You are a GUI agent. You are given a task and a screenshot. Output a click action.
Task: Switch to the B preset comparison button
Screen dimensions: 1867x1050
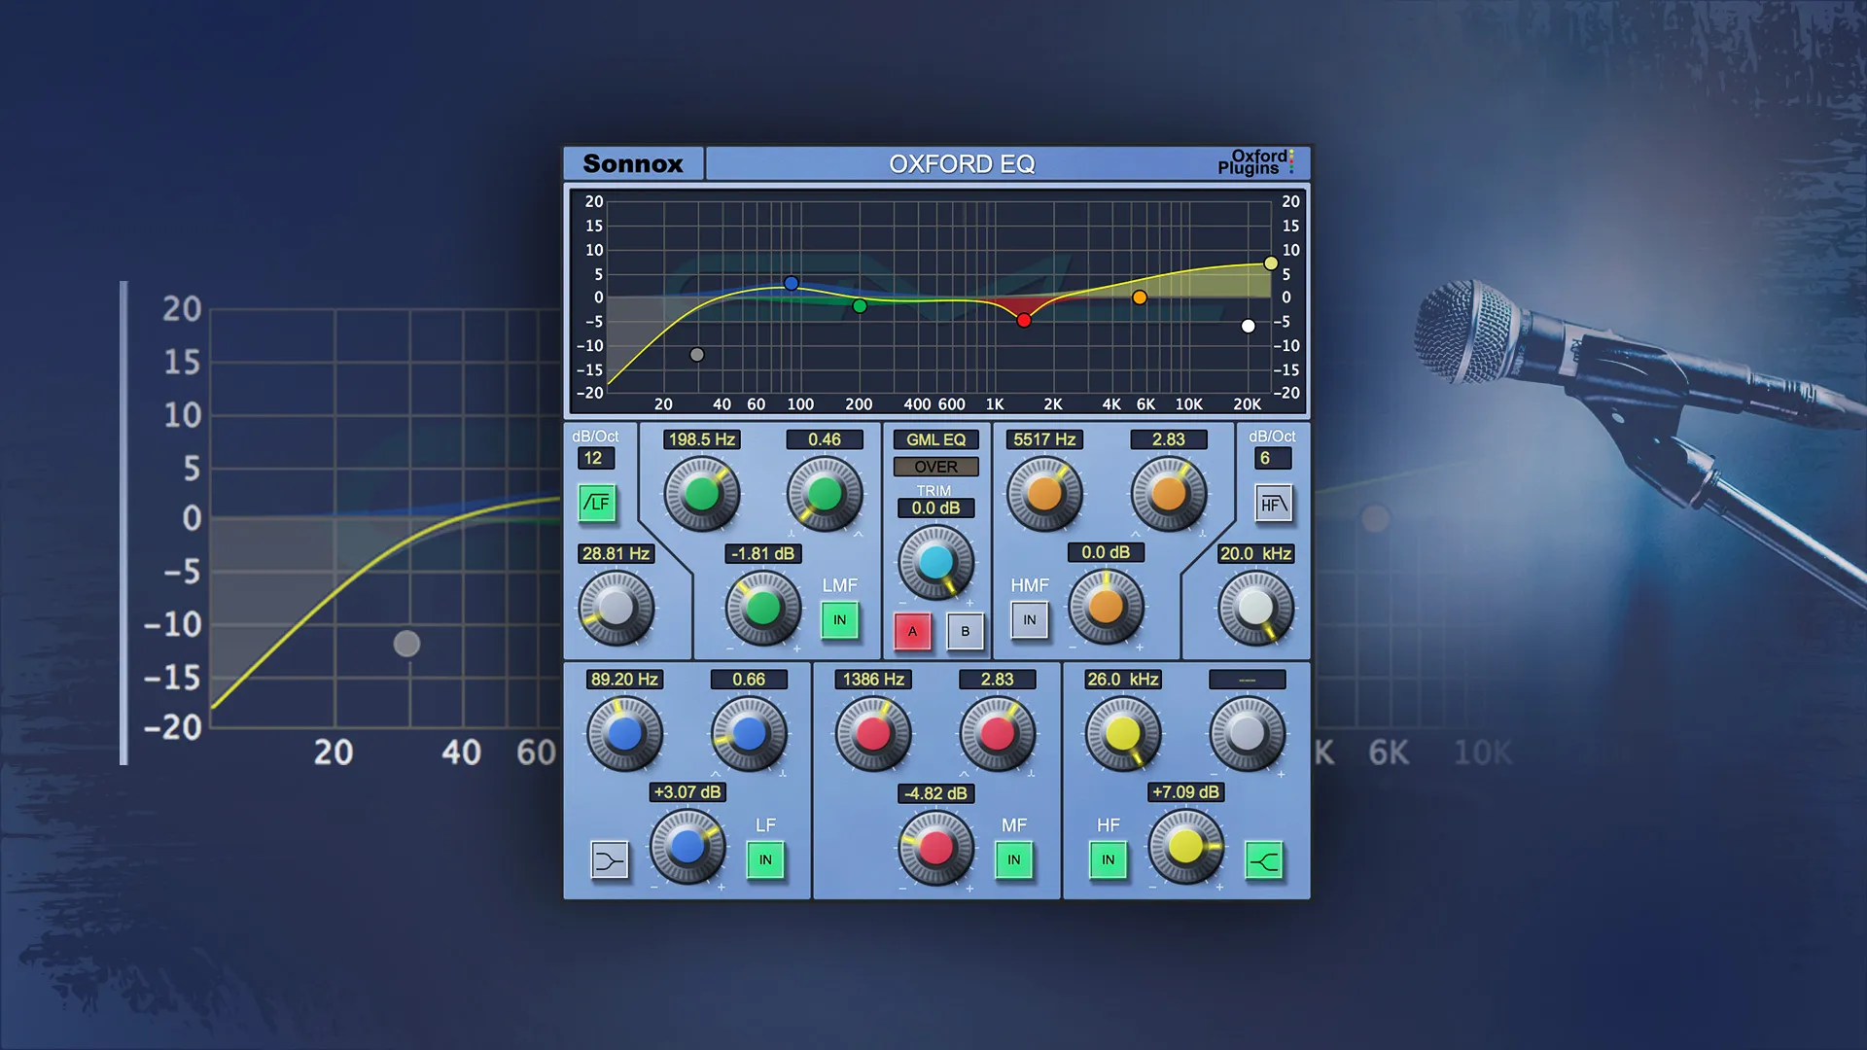click(x=966, y=632)
